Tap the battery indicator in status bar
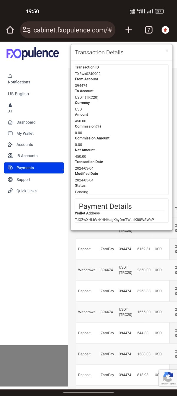 (160, 11)
